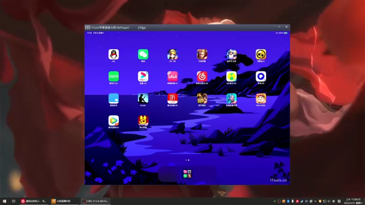The width and height of the screenshot is (365, 205).
Task: Minimize the iTools AirPlayer window
Action: [x=279, y=27]
